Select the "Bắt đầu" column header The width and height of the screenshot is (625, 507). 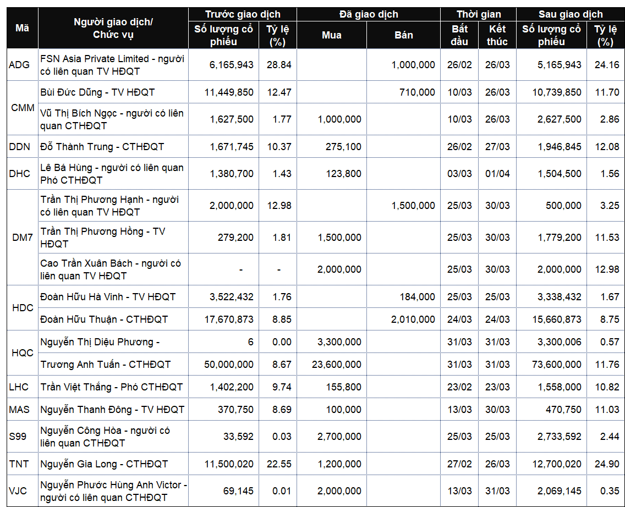point(459,35)
